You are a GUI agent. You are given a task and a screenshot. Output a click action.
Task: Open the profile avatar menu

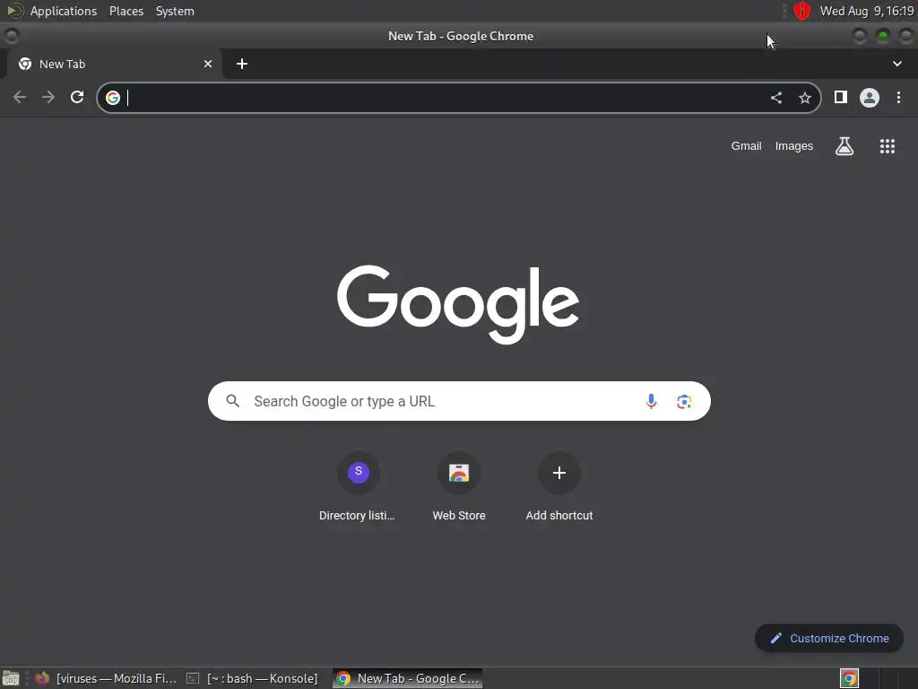(870, 97)
